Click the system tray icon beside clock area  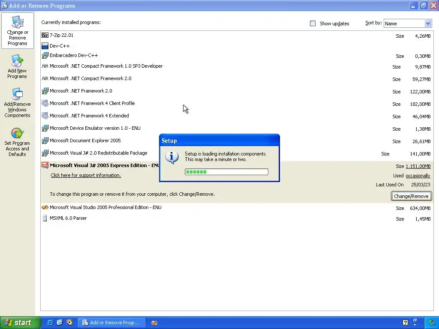[x=431, y=323]
